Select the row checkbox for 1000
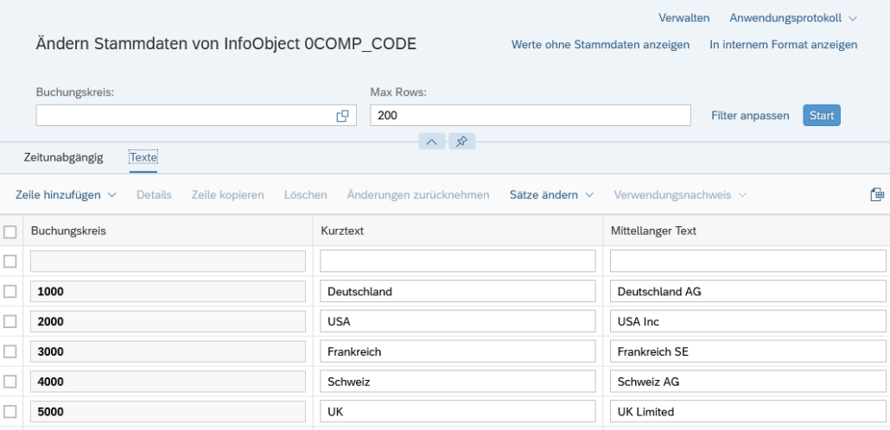This screenshot has height=430, width=890. pyautogui.click(x=10, y=292)
